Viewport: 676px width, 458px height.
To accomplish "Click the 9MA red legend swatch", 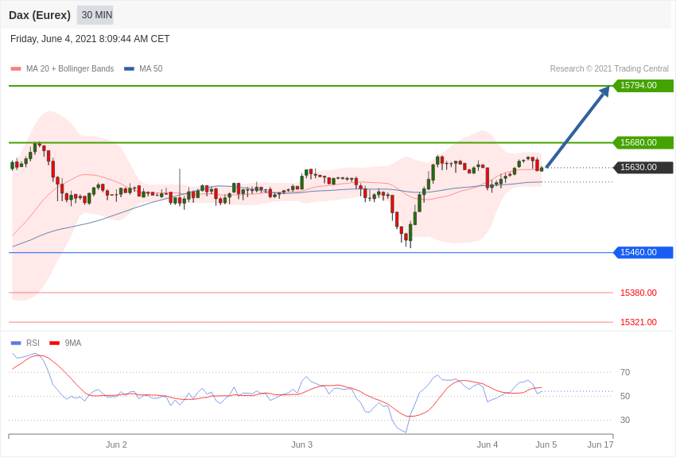I will 54,343.
